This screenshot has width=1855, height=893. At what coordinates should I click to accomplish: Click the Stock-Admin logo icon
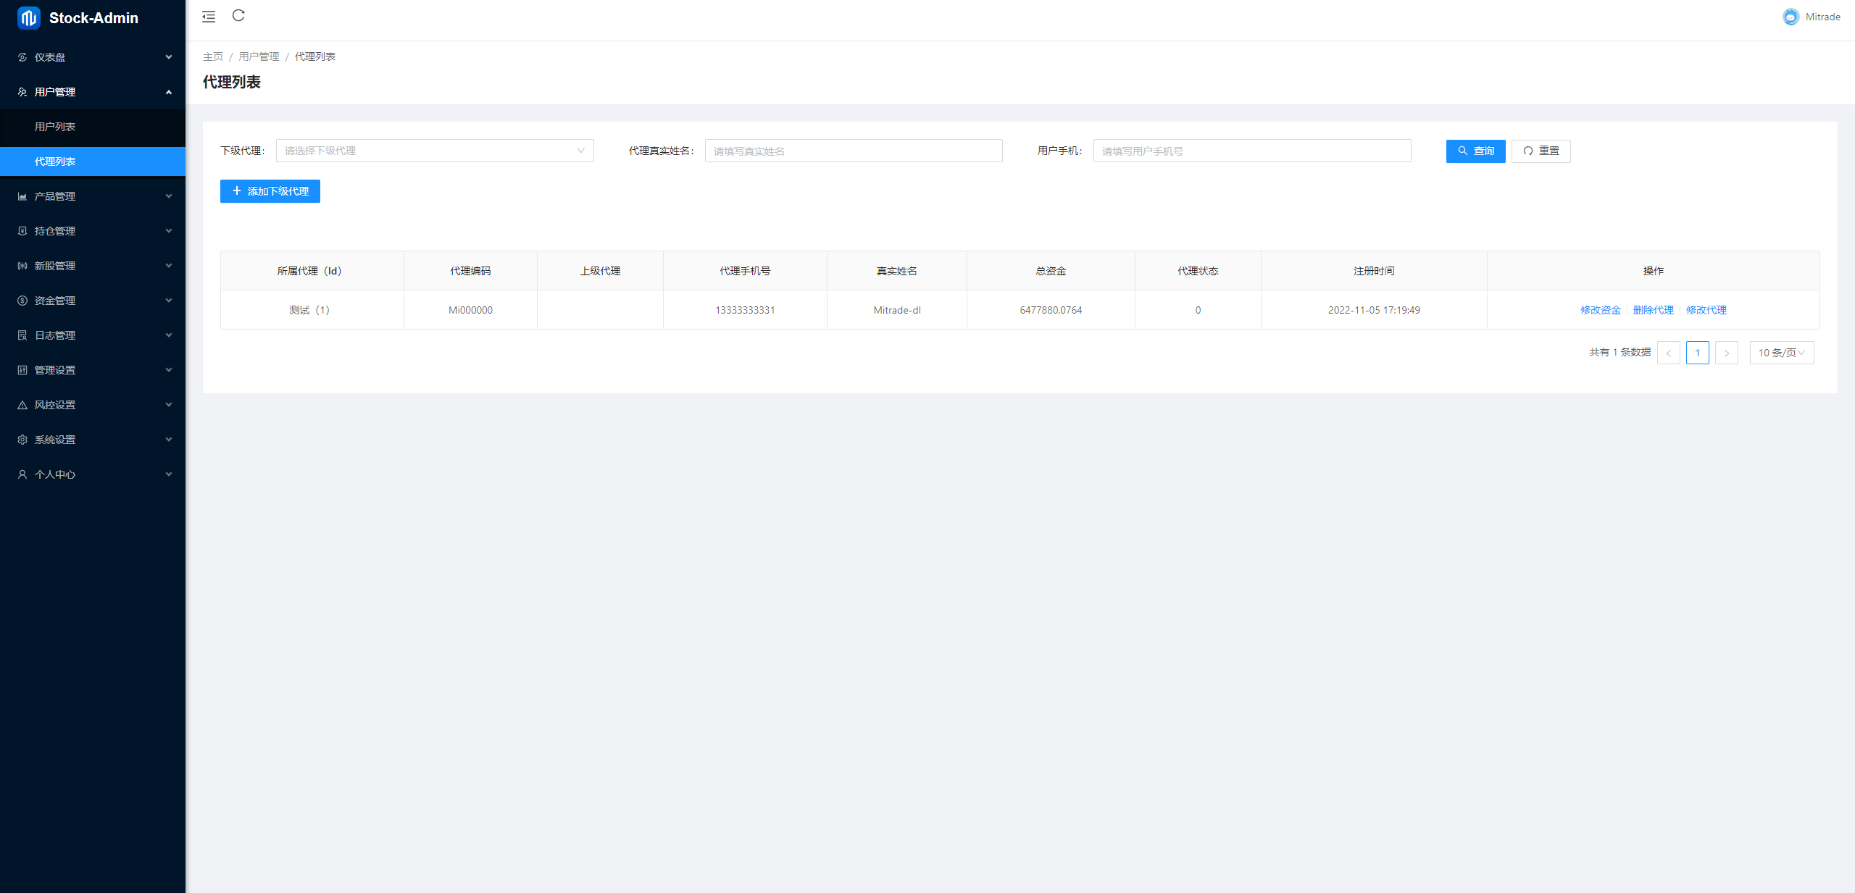(x=29, y=18)
